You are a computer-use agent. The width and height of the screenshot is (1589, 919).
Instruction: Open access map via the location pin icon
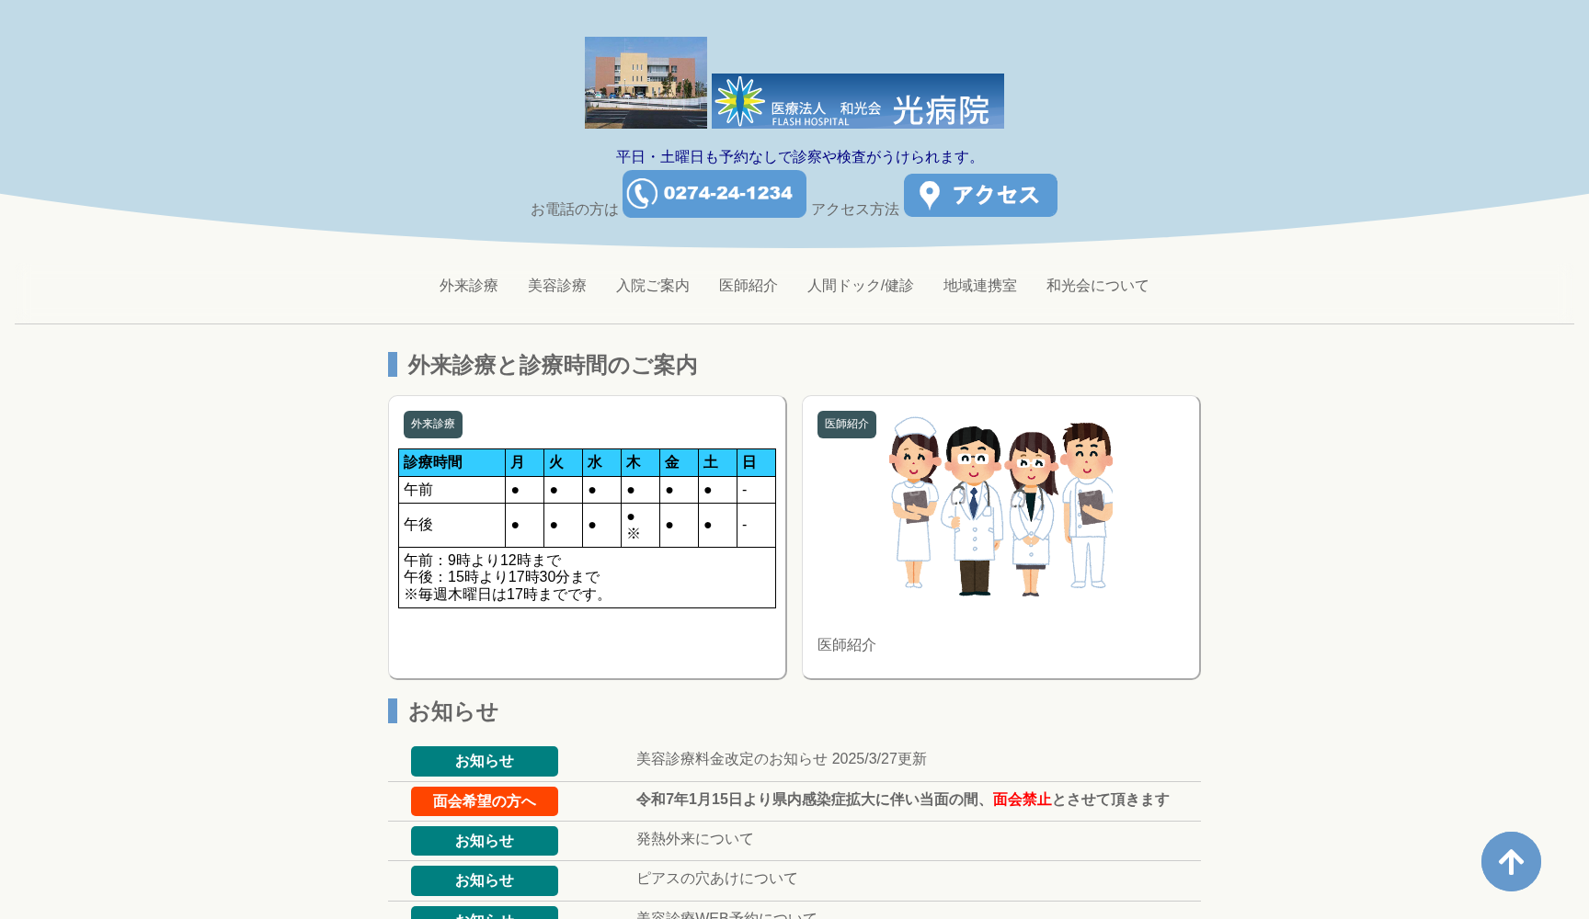point(932,195)
